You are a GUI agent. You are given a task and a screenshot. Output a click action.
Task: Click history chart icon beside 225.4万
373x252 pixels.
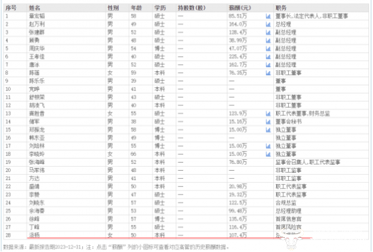coord(268,57)
